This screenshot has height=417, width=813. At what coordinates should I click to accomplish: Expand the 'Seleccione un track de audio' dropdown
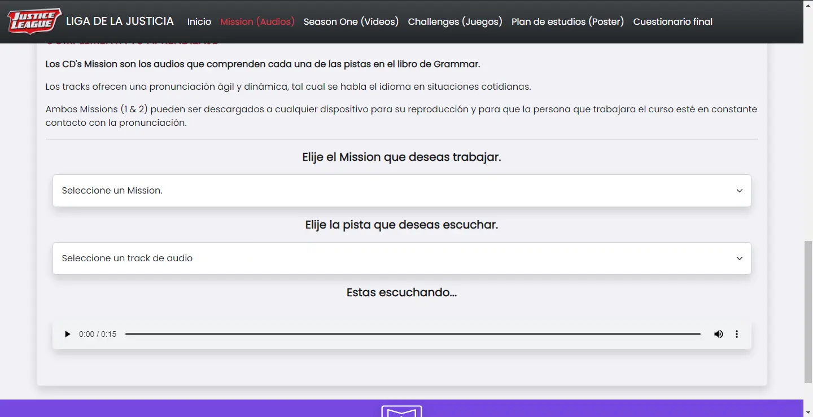coord(395,258)
